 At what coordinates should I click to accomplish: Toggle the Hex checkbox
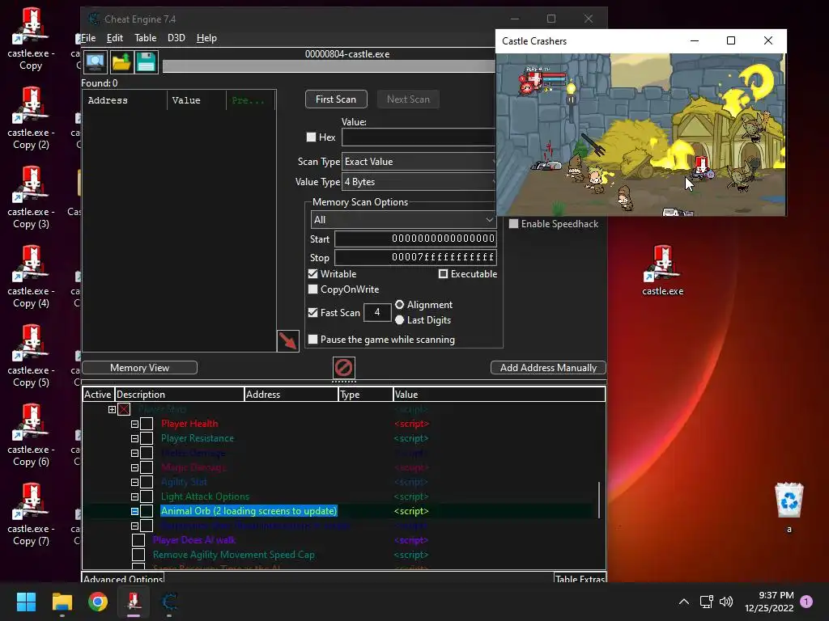point(312,137)
